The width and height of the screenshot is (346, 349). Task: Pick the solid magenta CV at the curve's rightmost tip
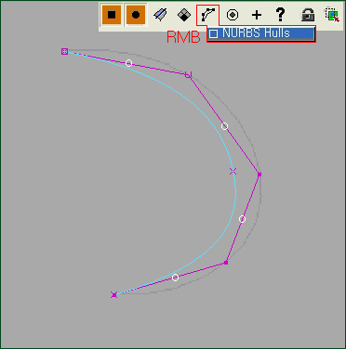[259, 174]
